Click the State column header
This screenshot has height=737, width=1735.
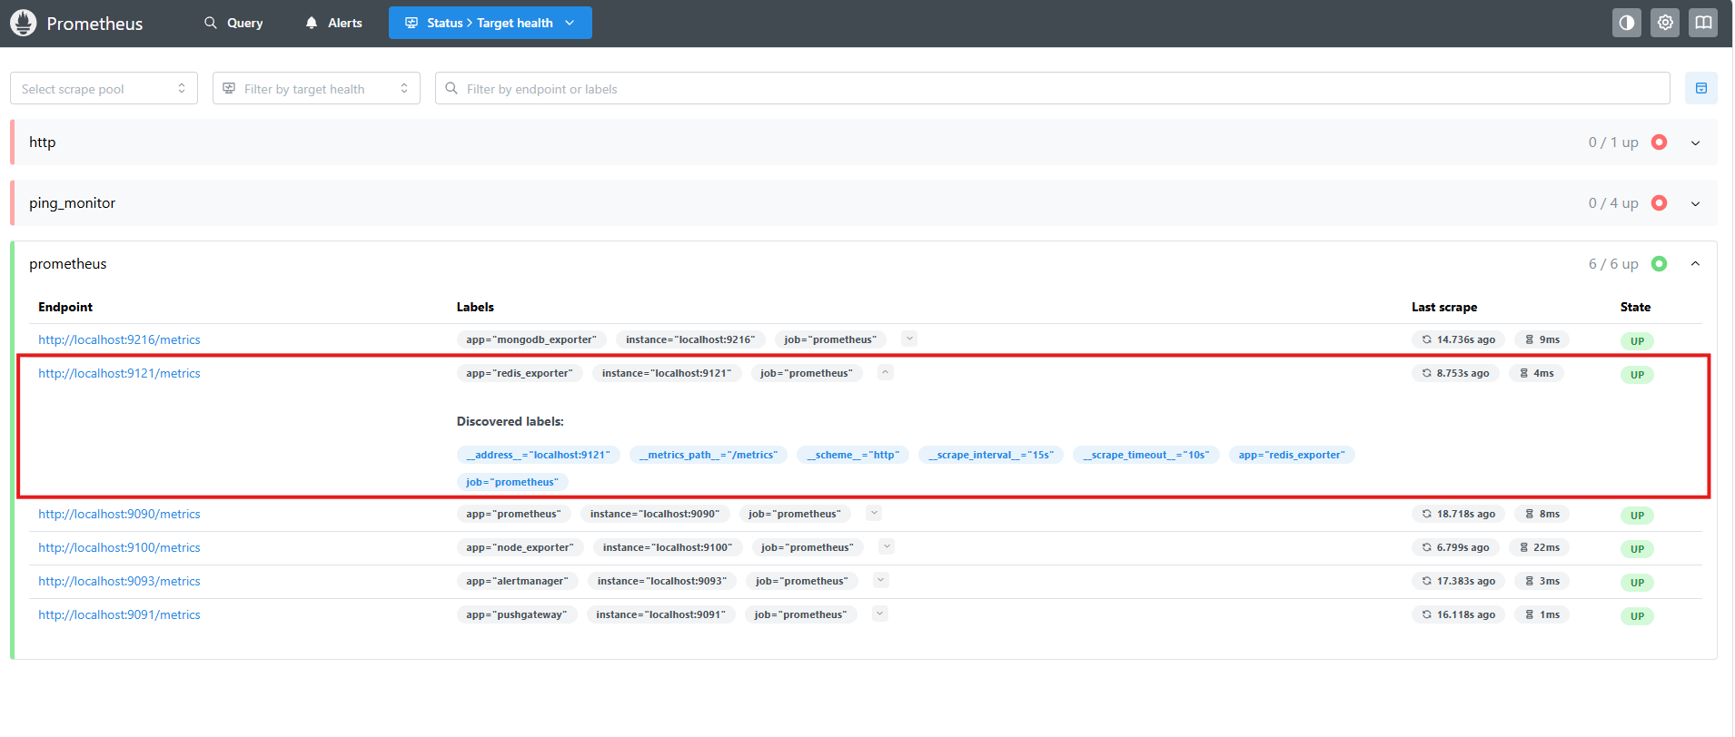1635,307
